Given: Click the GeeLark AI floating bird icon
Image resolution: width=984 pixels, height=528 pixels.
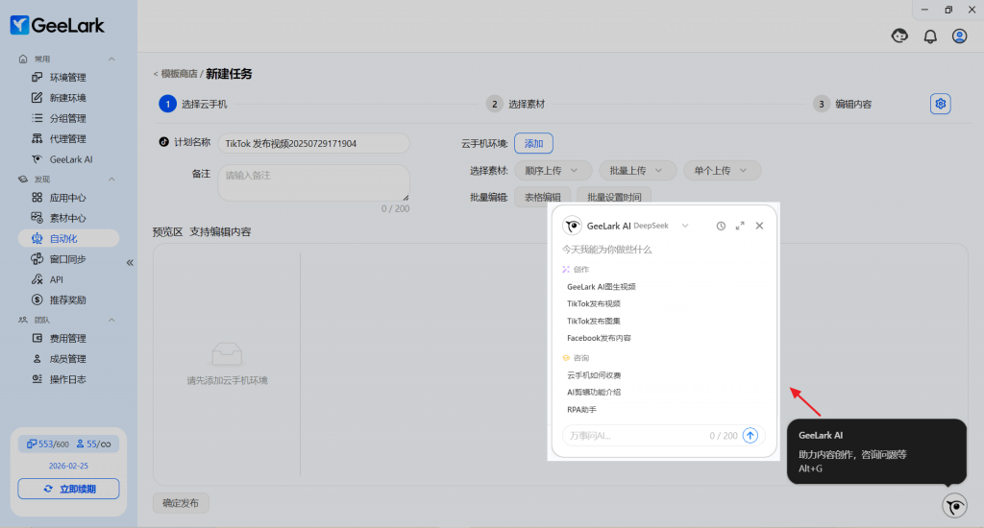Looking at the screenshot, I should [954, 506].
